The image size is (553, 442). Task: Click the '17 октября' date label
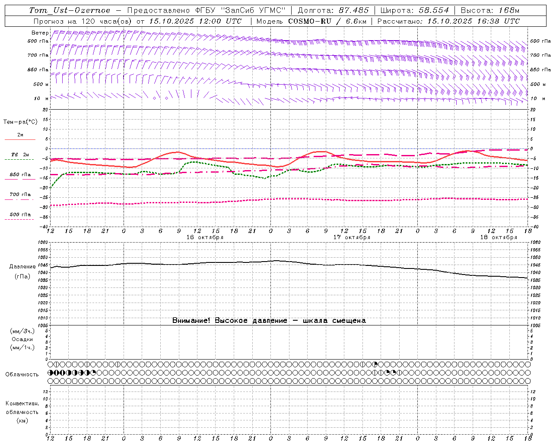tap(352, 237)
